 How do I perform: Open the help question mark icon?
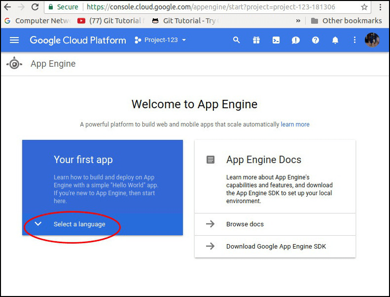(316, 40)
